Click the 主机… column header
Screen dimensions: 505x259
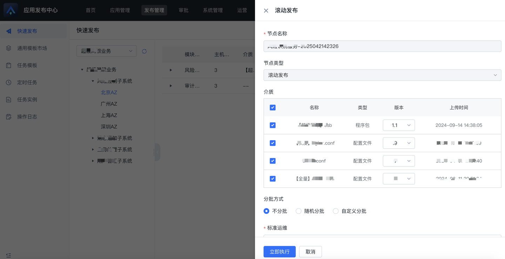pos(222,54)
